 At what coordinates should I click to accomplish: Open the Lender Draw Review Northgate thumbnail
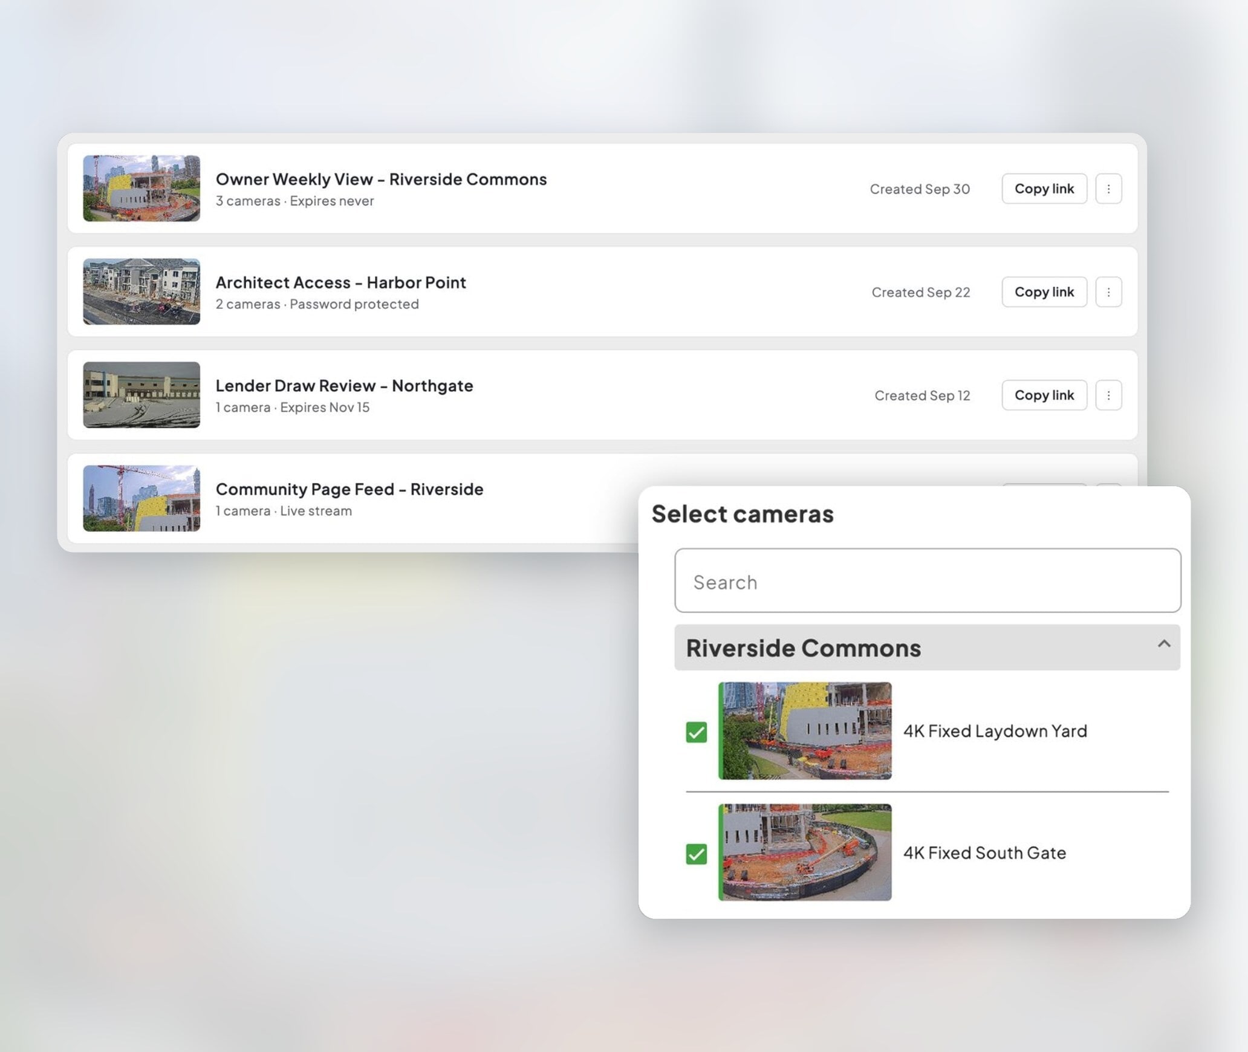click(x=141, y=395)
